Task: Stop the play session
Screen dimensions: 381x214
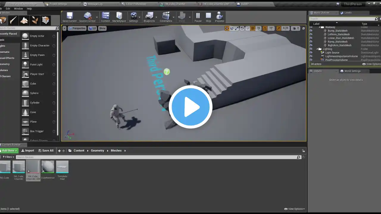Action: [x=208, y=17]
